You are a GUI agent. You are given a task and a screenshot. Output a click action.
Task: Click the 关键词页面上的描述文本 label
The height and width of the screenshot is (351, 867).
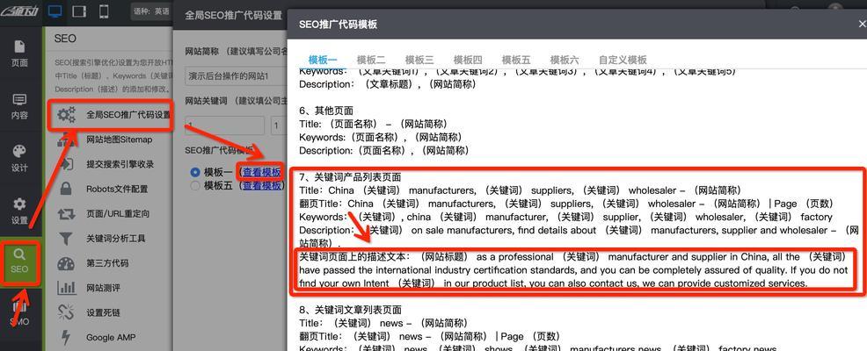pyautogui.click(x=354, y=256)
